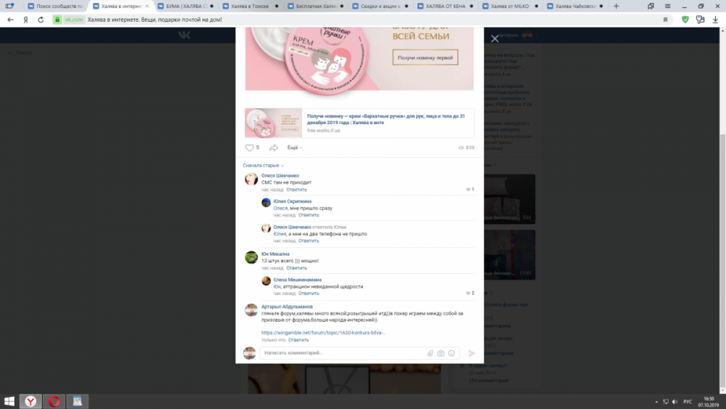Open the Елена Мишкинамама profile name

[297, 279]
